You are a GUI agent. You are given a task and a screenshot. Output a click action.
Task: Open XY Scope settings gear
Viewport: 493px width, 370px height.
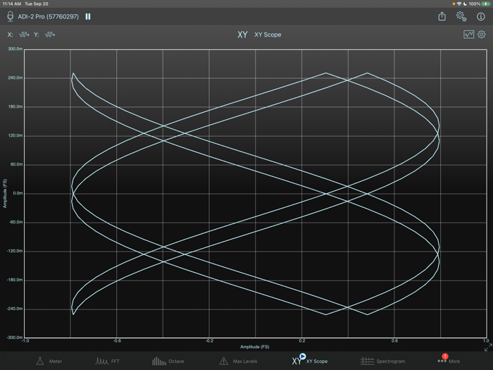tap(482, 35)
